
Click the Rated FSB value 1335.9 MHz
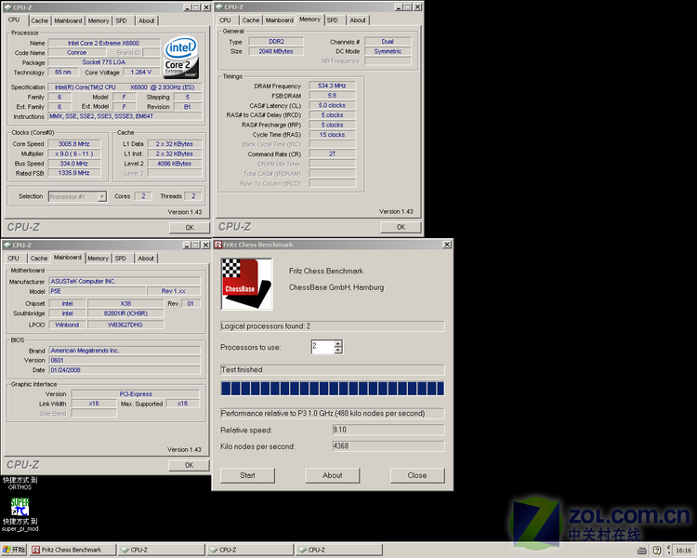pyautogui.click(x=73, y=173)
